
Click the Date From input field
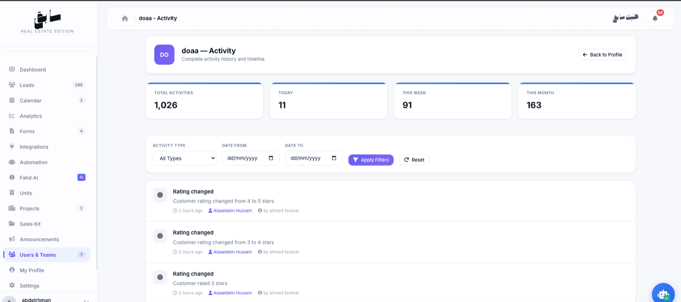251,158
